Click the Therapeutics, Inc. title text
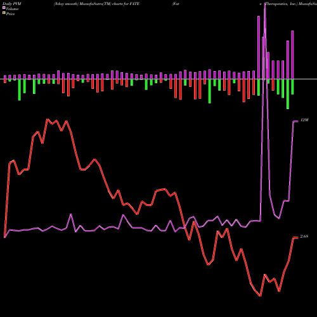317x317 pixels. pyautogui.click(x=281, y=4)
